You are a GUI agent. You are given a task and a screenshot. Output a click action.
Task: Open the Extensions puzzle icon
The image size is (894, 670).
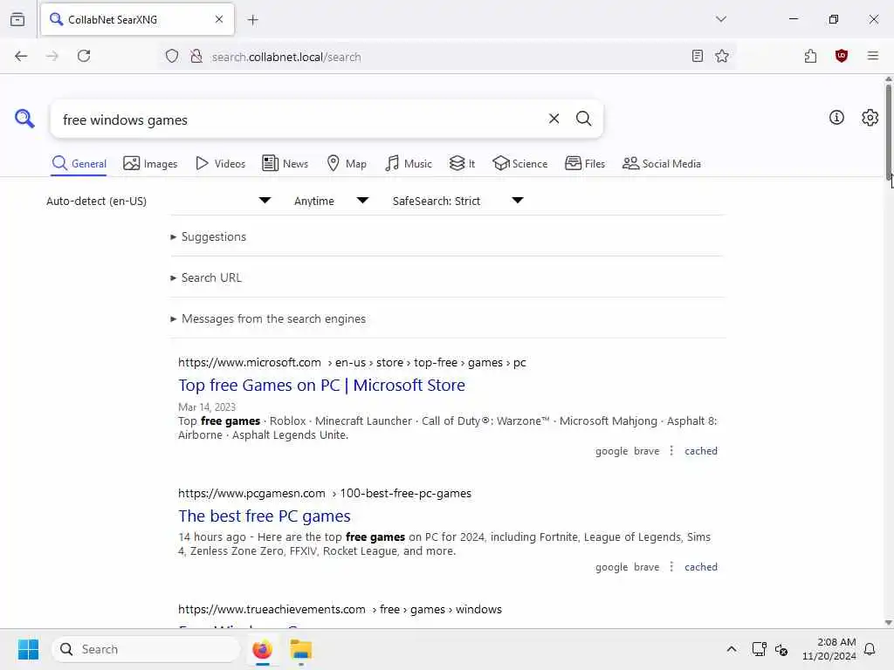click(x=810, y=56)
